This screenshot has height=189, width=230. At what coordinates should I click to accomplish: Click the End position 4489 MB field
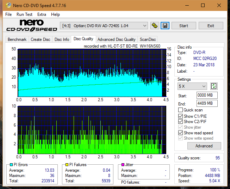pos(207,103)
